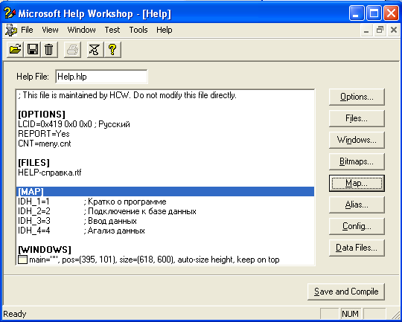This screenshot has height=322, width=402.
Task: Click the Ready status bar text
Action: 15,314
